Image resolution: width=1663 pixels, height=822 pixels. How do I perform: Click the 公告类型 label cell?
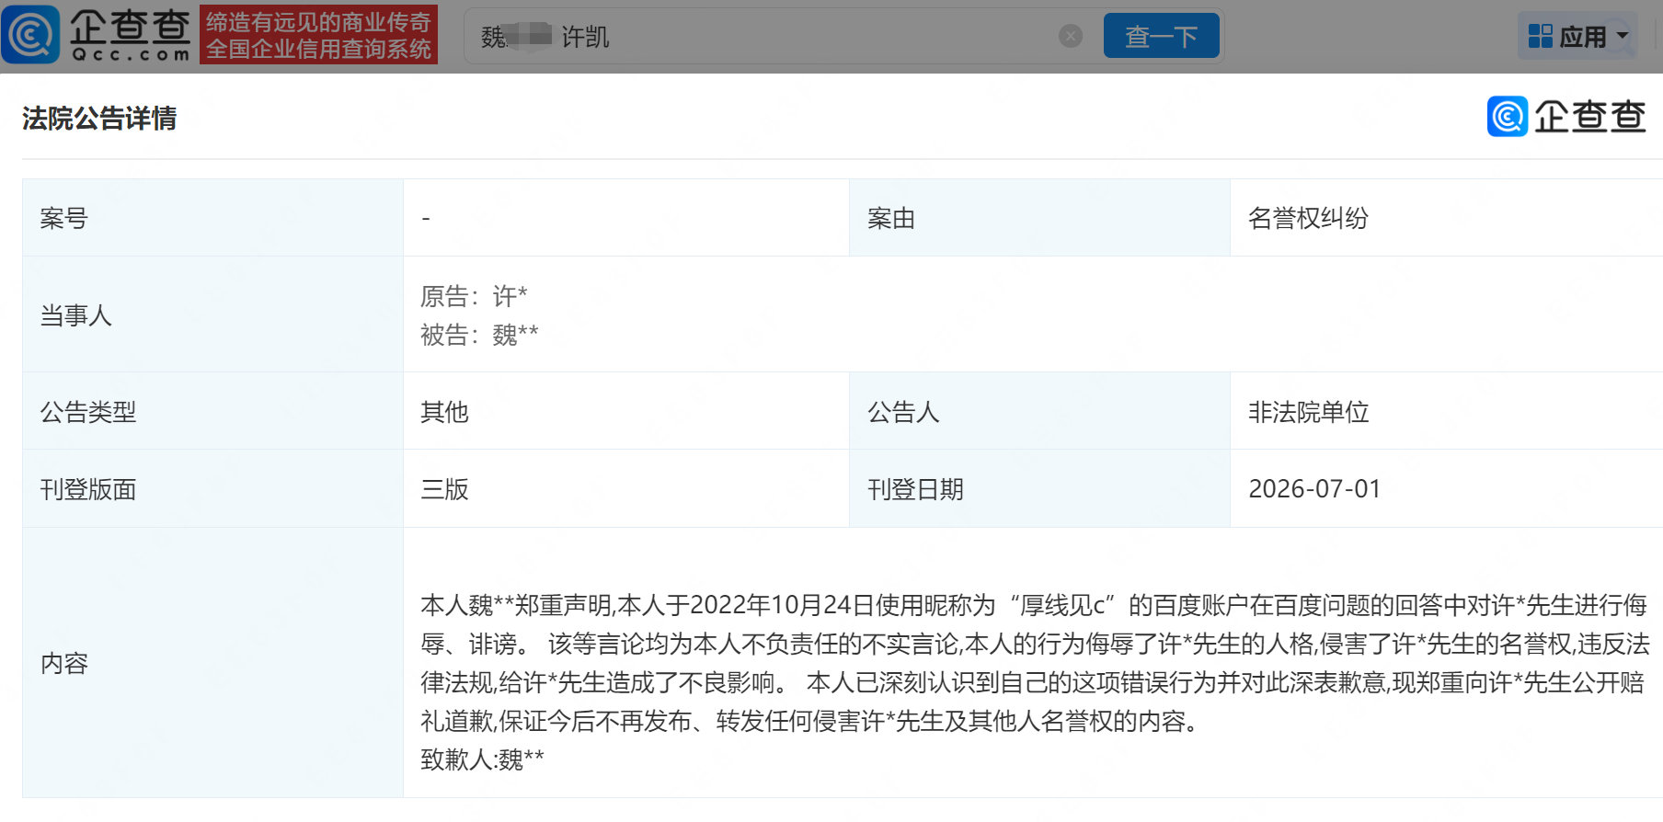pyautogui.click(x=212, y=411)
